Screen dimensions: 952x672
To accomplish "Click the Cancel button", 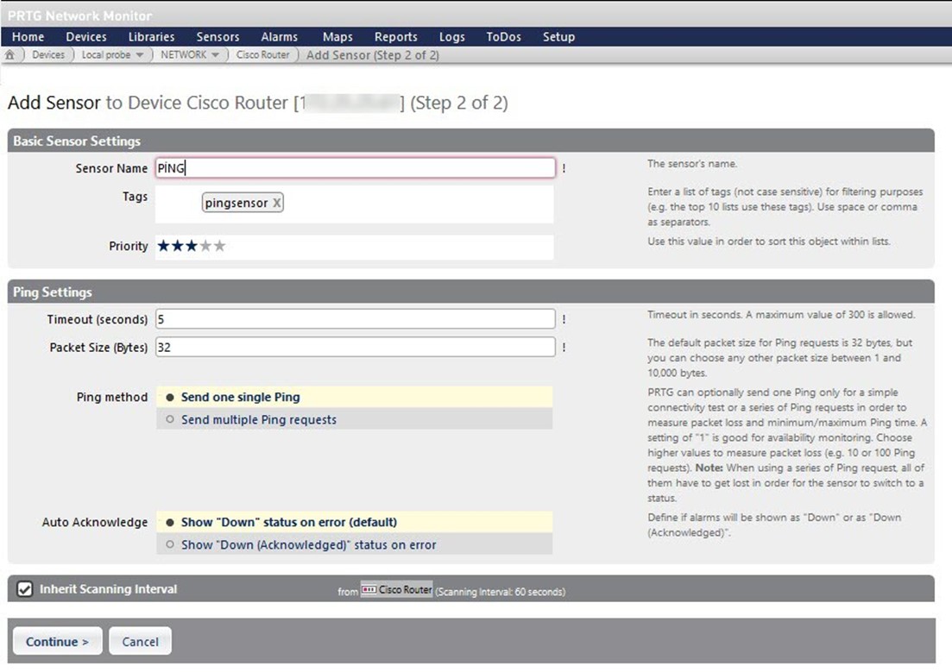I will [x=140, y=641].
